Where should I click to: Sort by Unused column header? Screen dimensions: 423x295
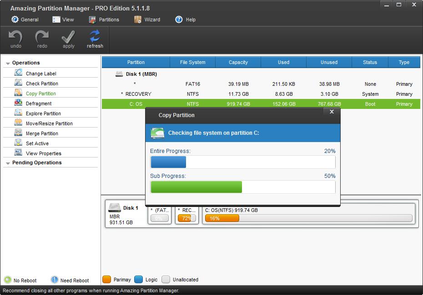tap(329, 62)
